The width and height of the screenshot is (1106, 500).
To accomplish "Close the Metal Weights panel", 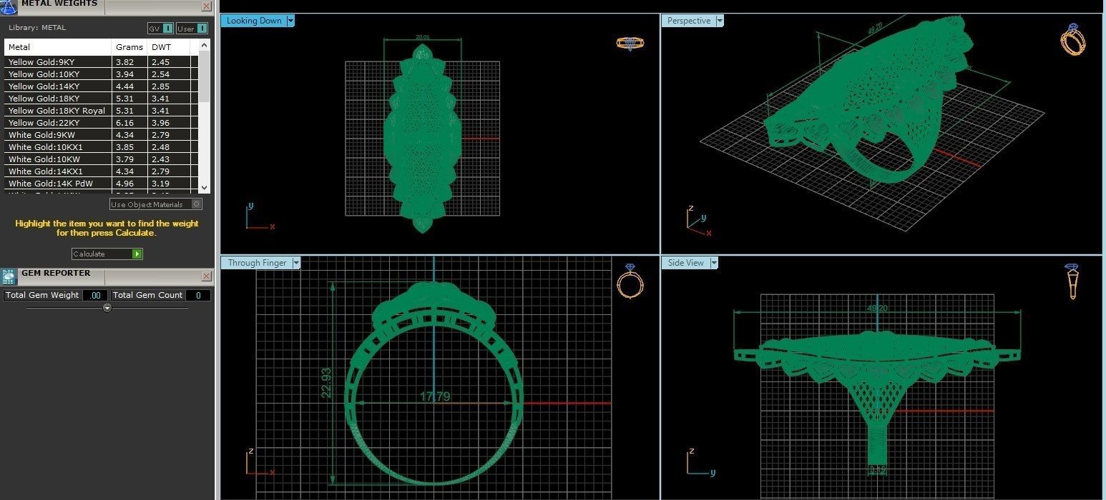I will tap(206, 6).
